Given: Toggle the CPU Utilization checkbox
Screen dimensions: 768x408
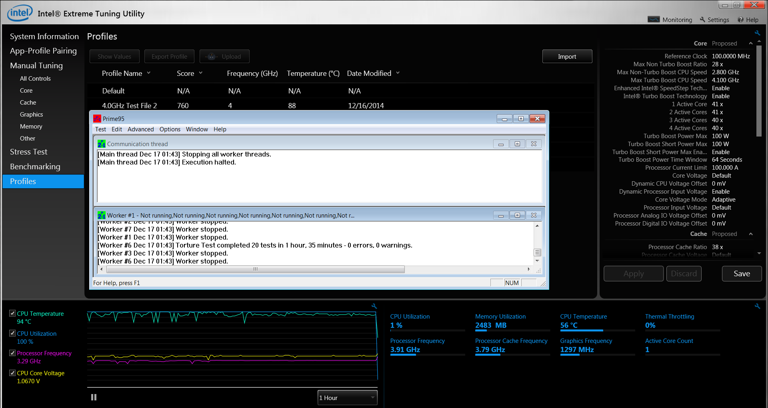Looking at the screenshot, I should tap(12, 333).
